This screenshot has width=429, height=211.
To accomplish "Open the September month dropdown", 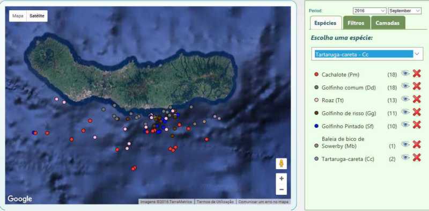I will tap(405, 11).
